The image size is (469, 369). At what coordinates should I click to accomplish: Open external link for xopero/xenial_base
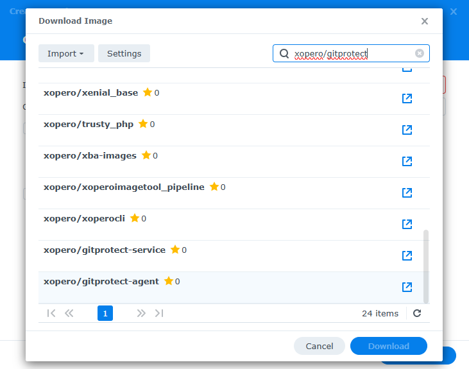tap(406, 99)
